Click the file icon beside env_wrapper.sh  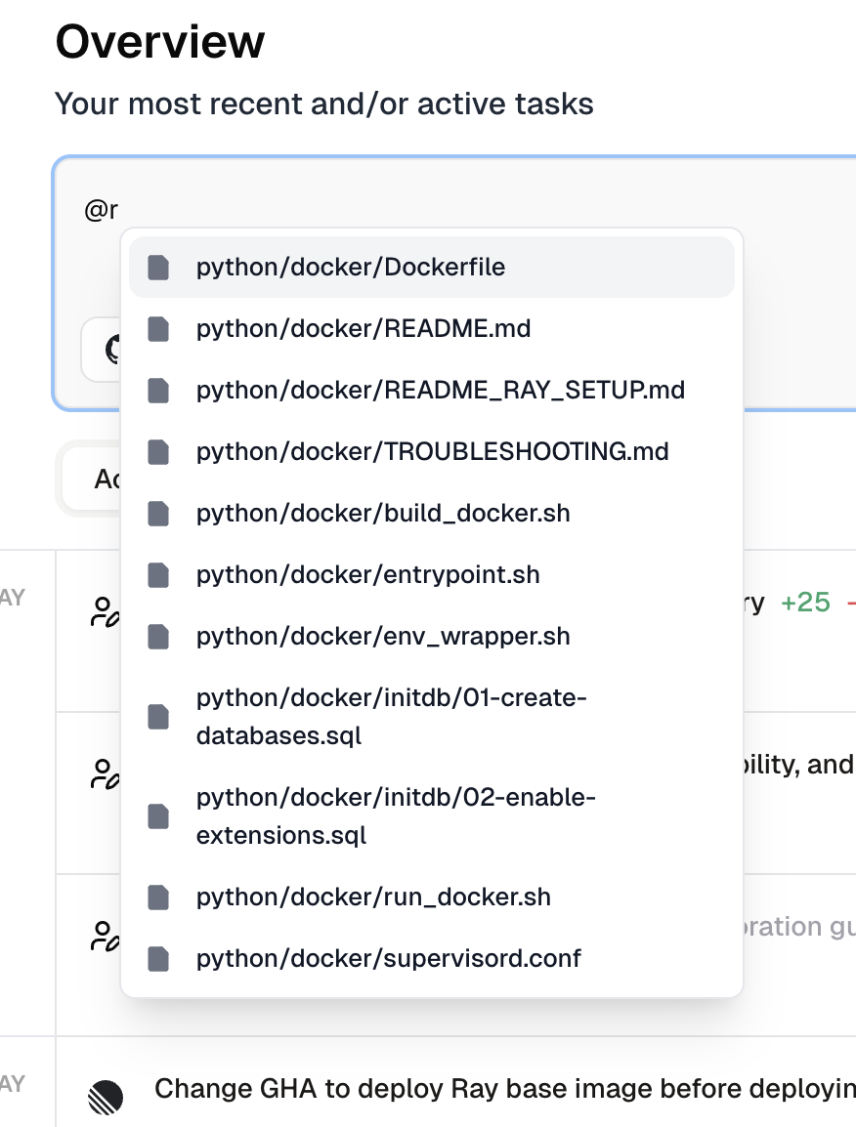[x=157, y=637]
